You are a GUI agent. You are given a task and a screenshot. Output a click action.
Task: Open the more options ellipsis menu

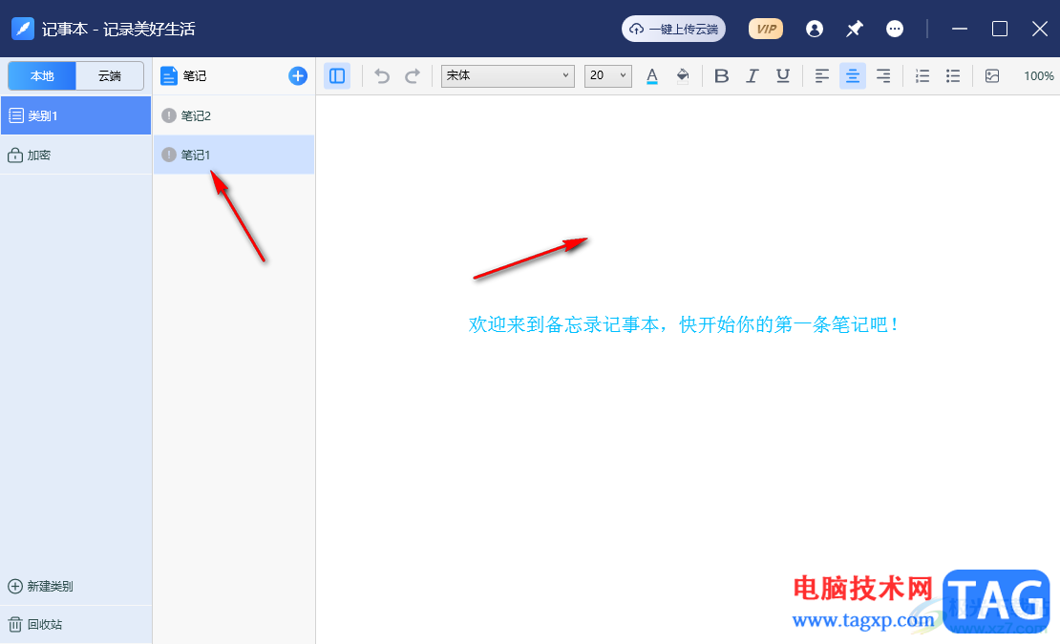pyautogui.click(x=895, y=29)
